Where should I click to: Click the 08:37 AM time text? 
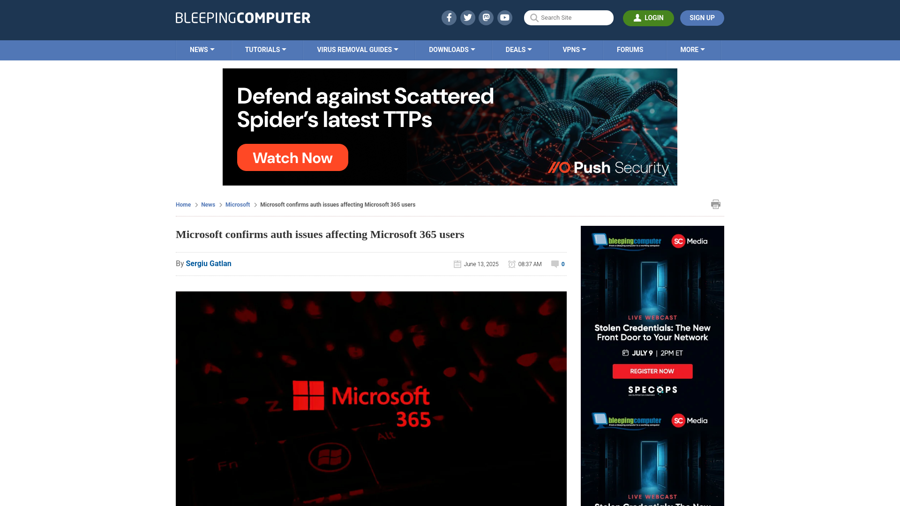[530, 264]
